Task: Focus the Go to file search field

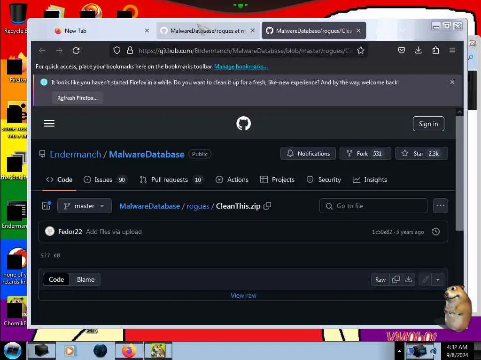Action: [373, 206]
